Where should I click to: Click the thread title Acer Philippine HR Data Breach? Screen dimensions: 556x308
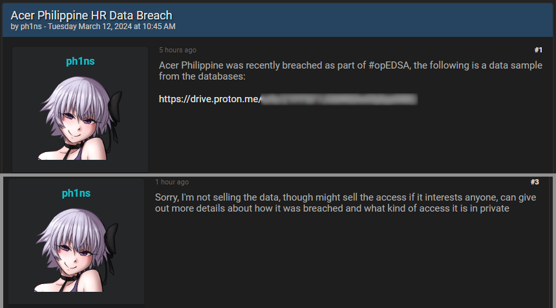point(91,15)
